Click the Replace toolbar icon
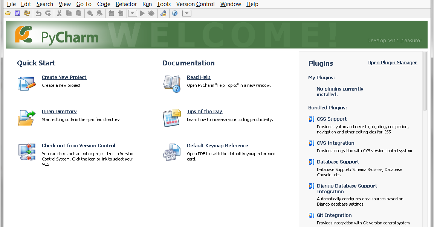Viewport: 434px width, 227px height. 99,13
